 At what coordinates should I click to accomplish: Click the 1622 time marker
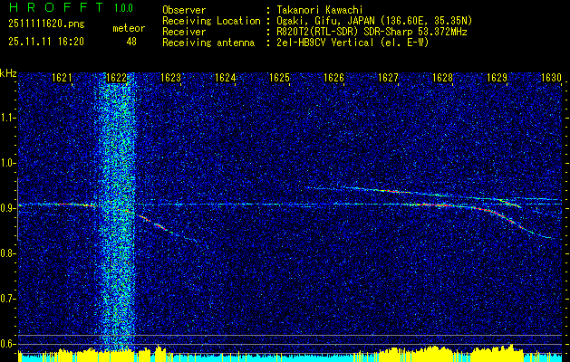click(x=116, y=78)
